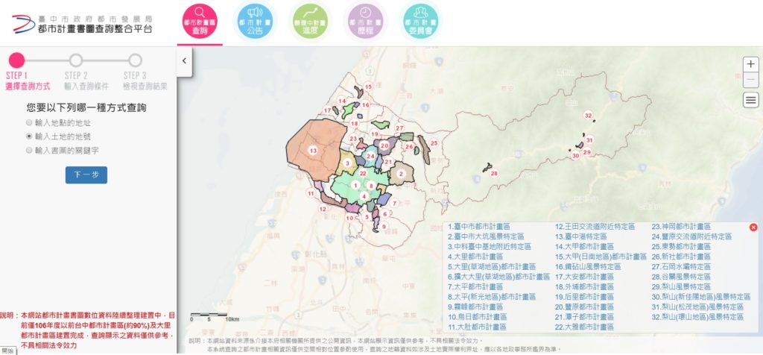The width and height of the screenshot is (763, 355).
Task: Open 1.臺中市都市計畫區 legend link
Action: [x=479, y=227]
